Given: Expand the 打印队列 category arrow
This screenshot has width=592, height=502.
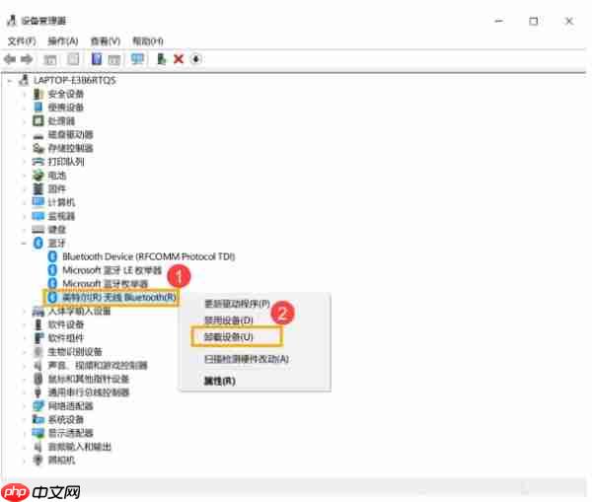Looking at the screenshot, I should 24,162.
